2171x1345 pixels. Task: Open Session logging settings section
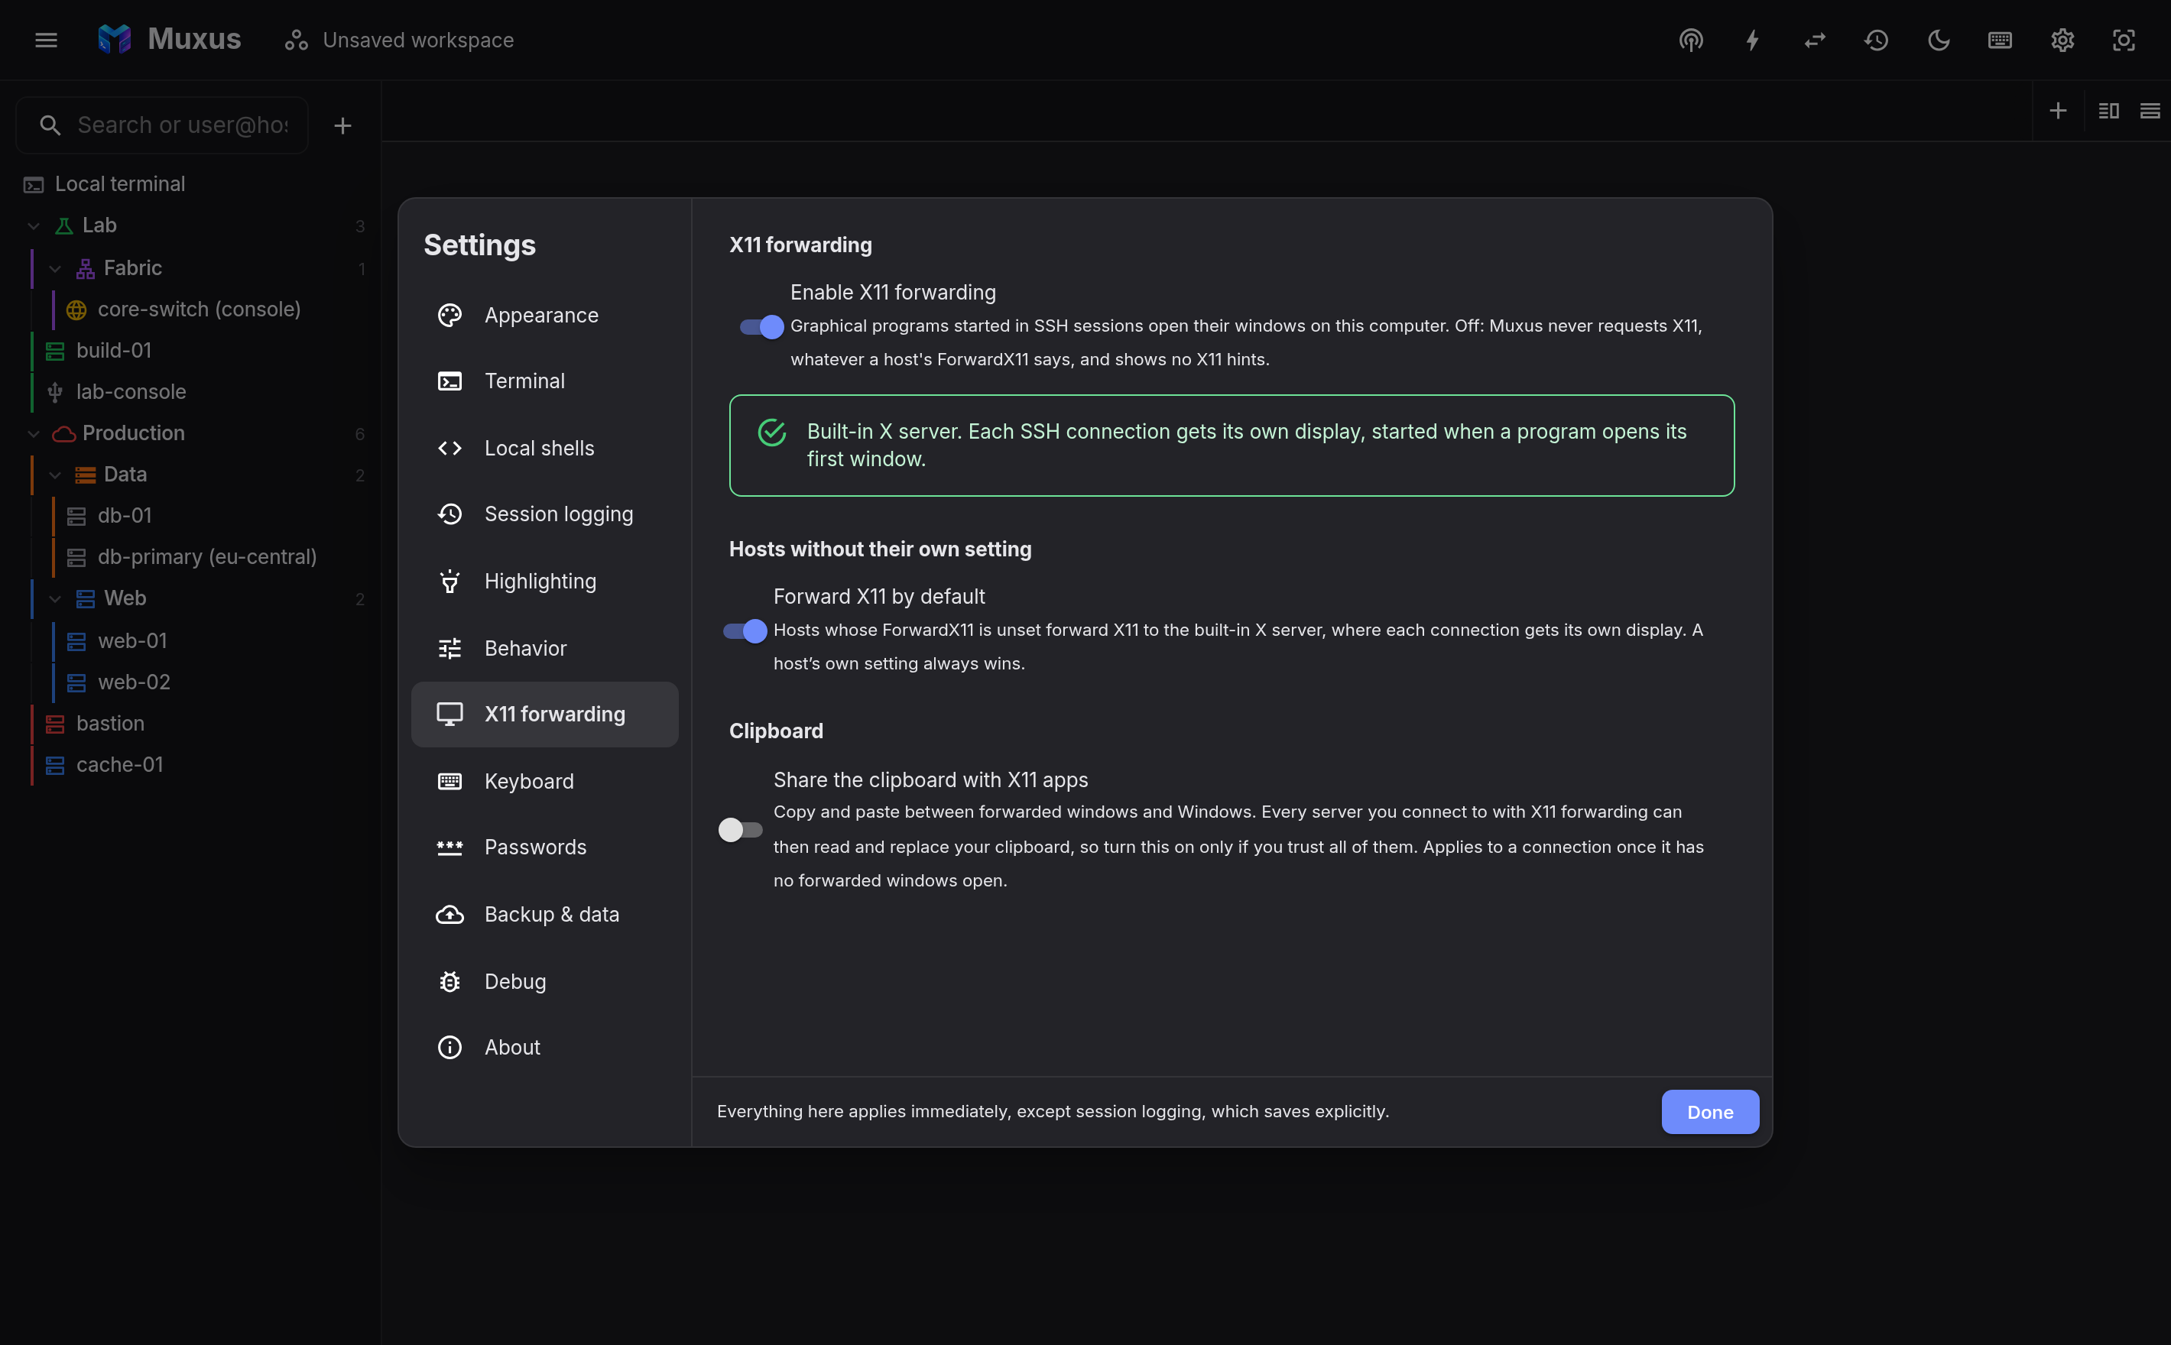point(544,514)
